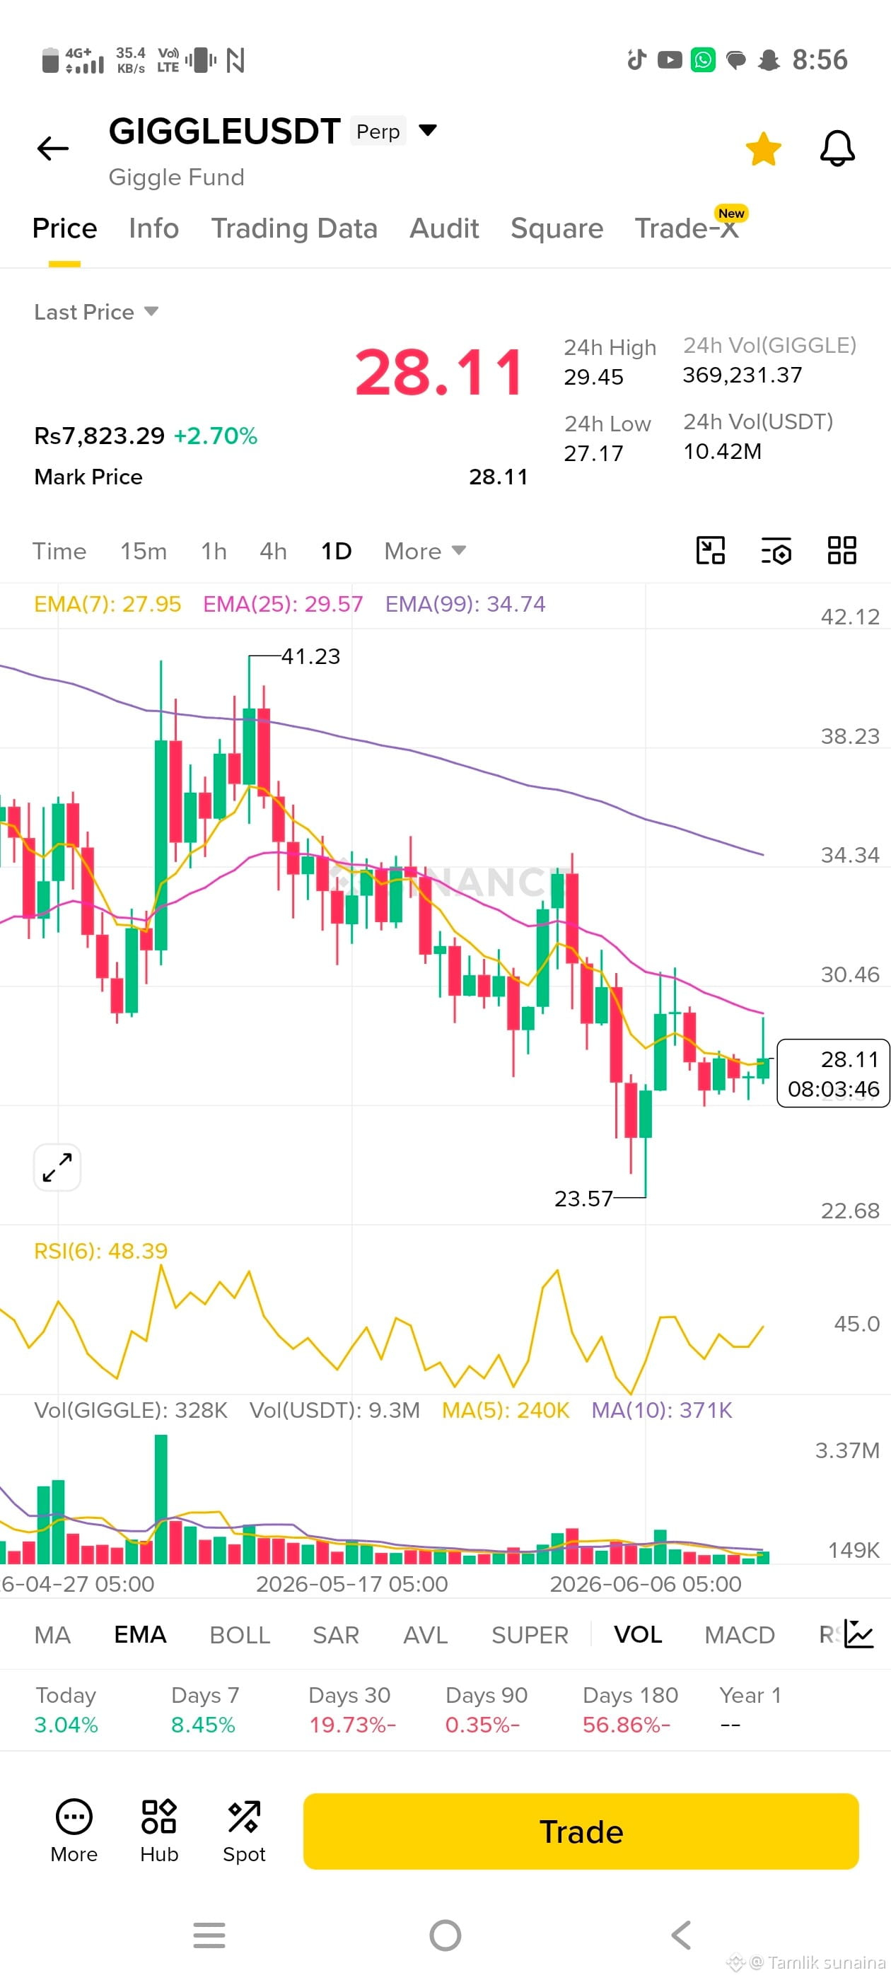
Task: Tap the vibrate mode status icon
Action: pyautogui.click(x=201, y=60)
